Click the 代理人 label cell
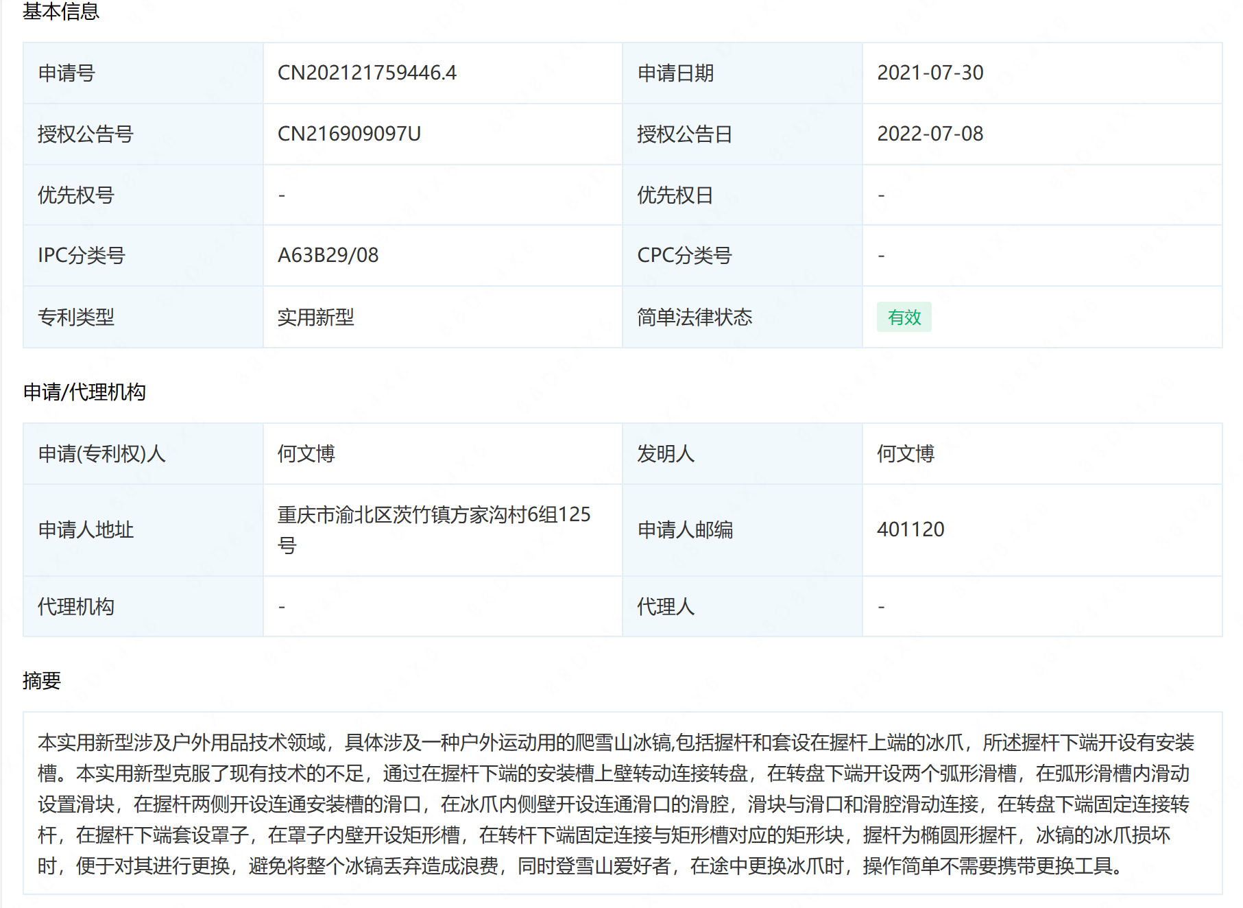Viewport: 1243px width, 908px height. tap(742, 607)
